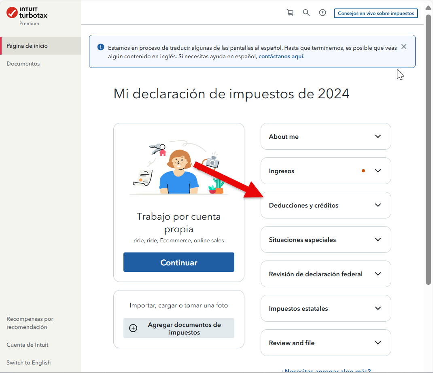Click the search magnifier icon
Viewport: 433px width, 373px height.
306,13
